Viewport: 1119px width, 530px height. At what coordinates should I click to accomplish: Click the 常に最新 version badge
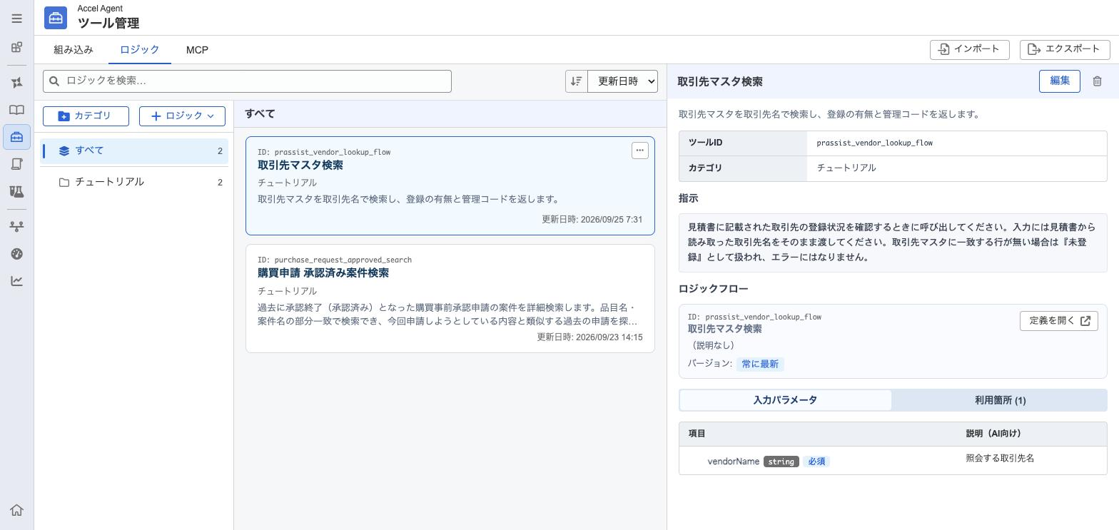[x=760, y=365]
